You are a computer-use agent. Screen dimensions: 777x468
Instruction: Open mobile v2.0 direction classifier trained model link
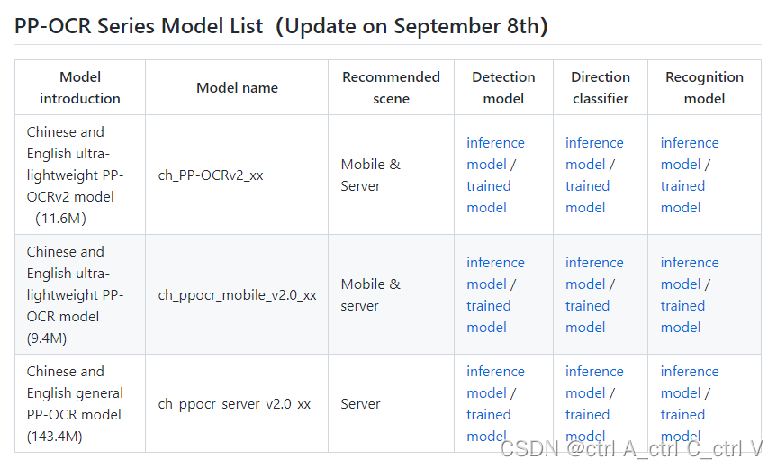[587, 317]
